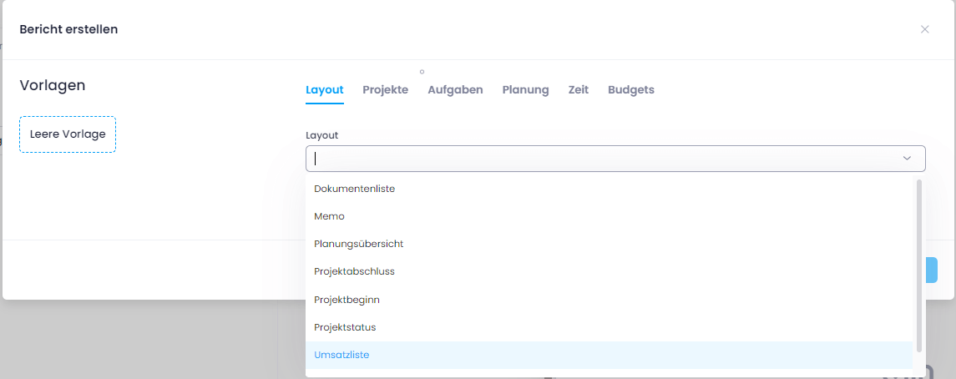Click the Layout label above the combo box
The image size is (956, 379).
click(321, 135)
